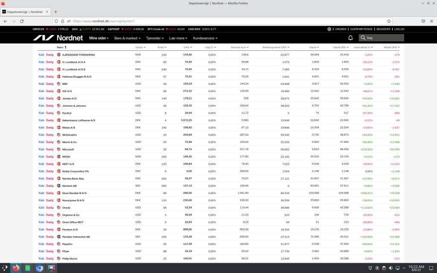Click Køb for Microsoft stock
This screenshot has width=437, height=273.
(41, 149)
